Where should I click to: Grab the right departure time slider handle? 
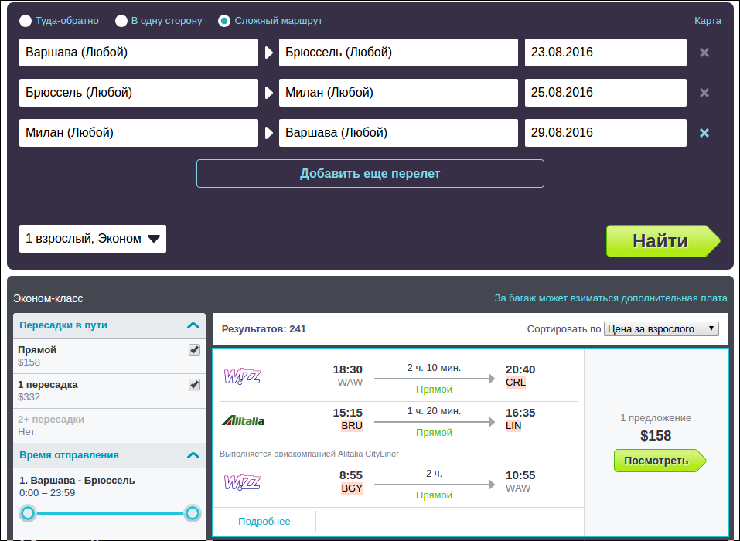click(x=192, y=513)
